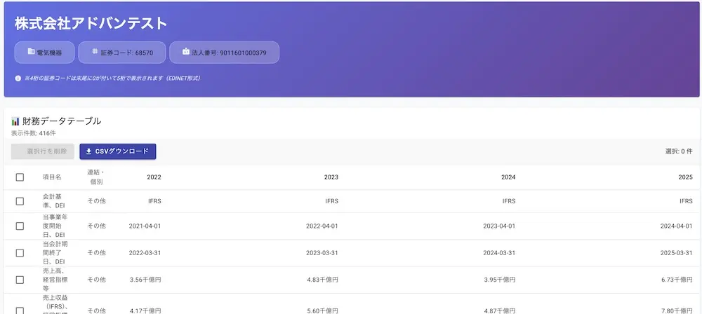
Task: Click the 2025 column header
Action: click(x=685, y=177)
